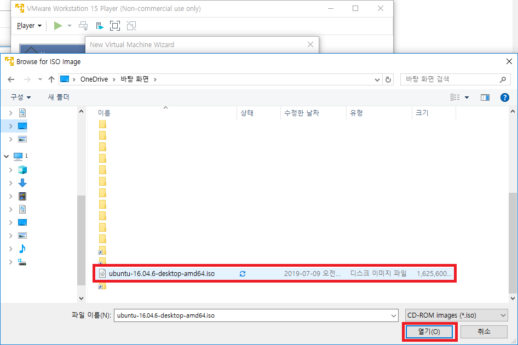Toggle the preview pane icon
This screenshot has width=518, height=345.
[485, 97]
